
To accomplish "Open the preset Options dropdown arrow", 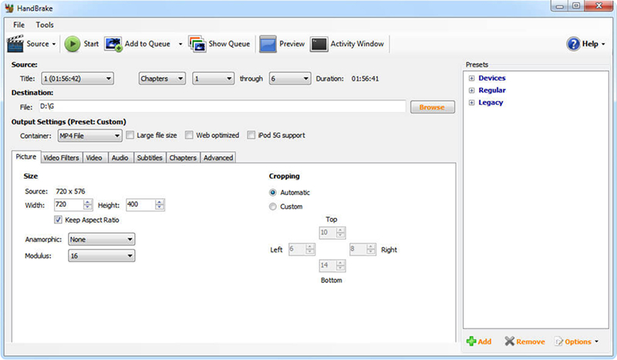I will 596,341.
